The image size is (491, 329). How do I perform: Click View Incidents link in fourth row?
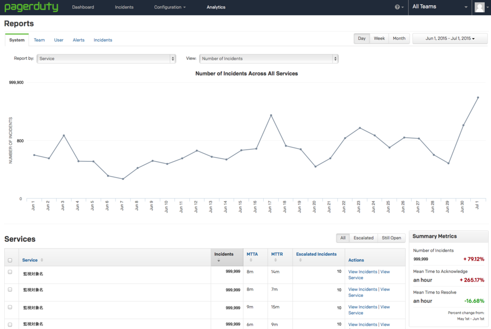click(x=362, y=325)
